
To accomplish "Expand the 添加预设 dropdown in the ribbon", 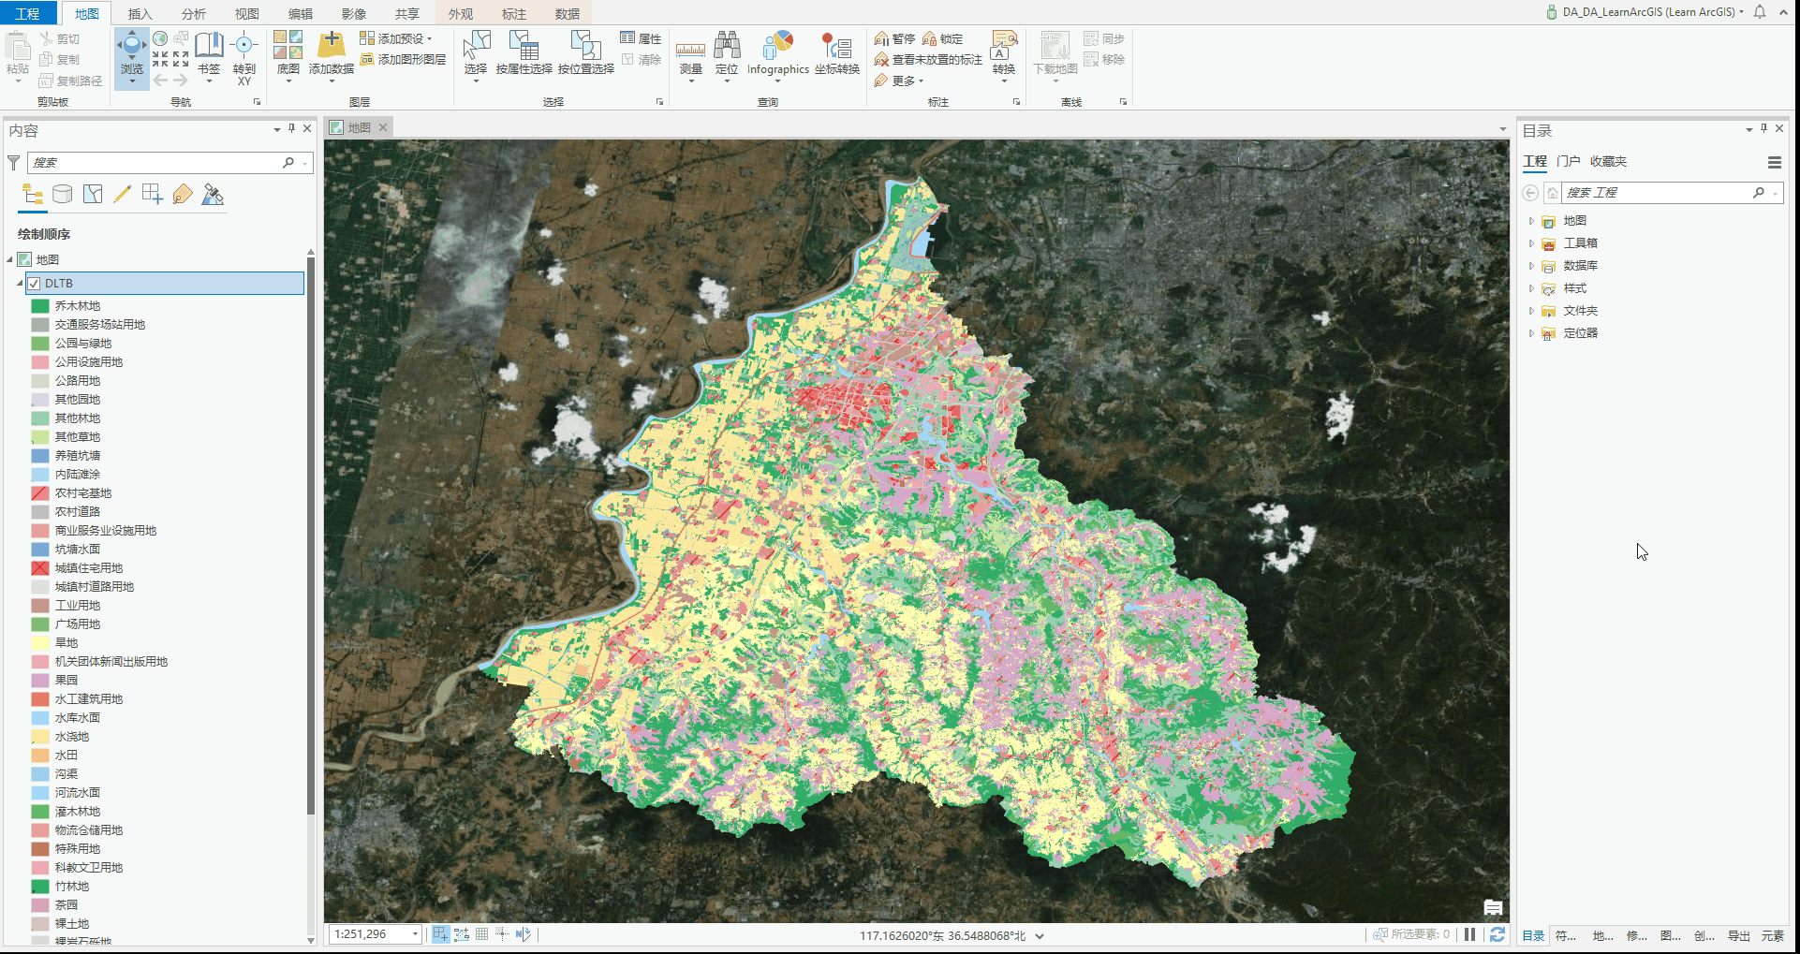I will click(x=430, y=38).
